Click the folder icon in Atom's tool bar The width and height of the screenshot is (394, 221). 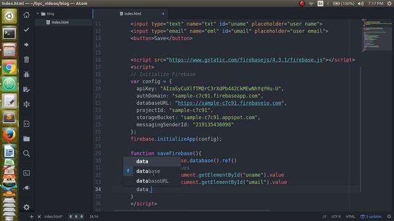(26, 139)
